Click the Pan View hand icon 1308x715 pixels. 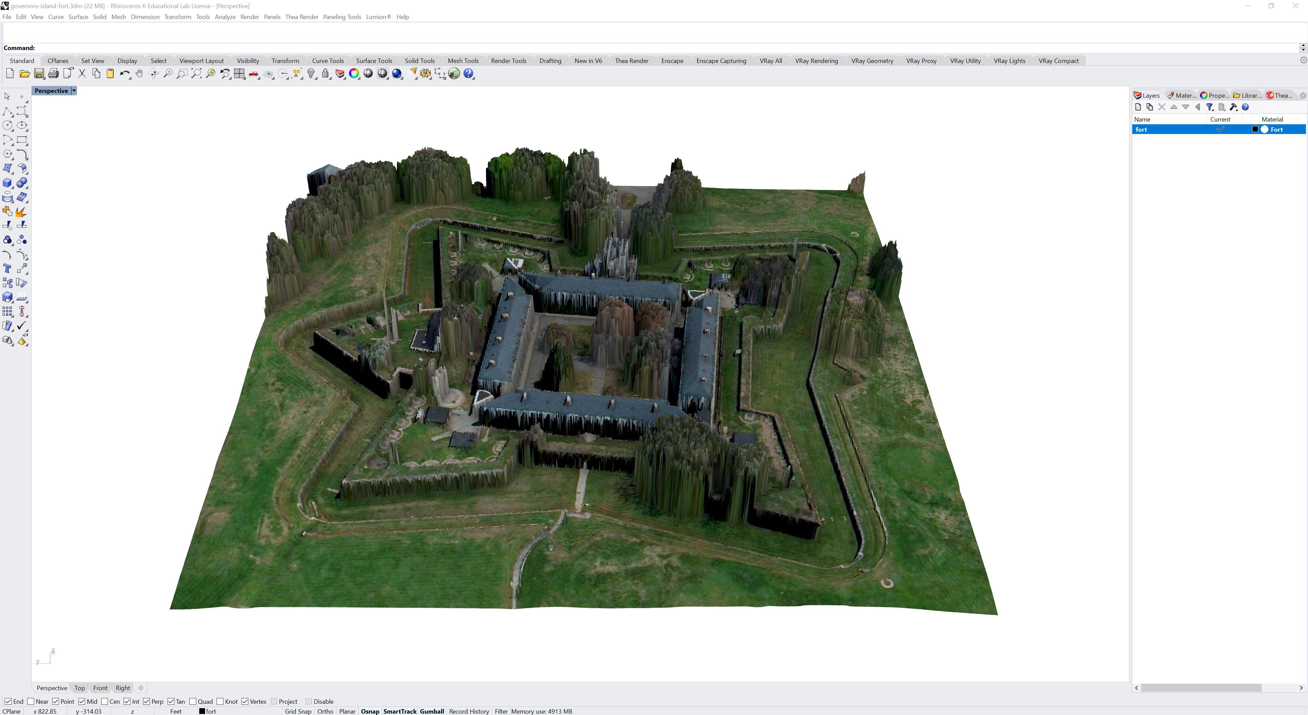click(139, 74)
